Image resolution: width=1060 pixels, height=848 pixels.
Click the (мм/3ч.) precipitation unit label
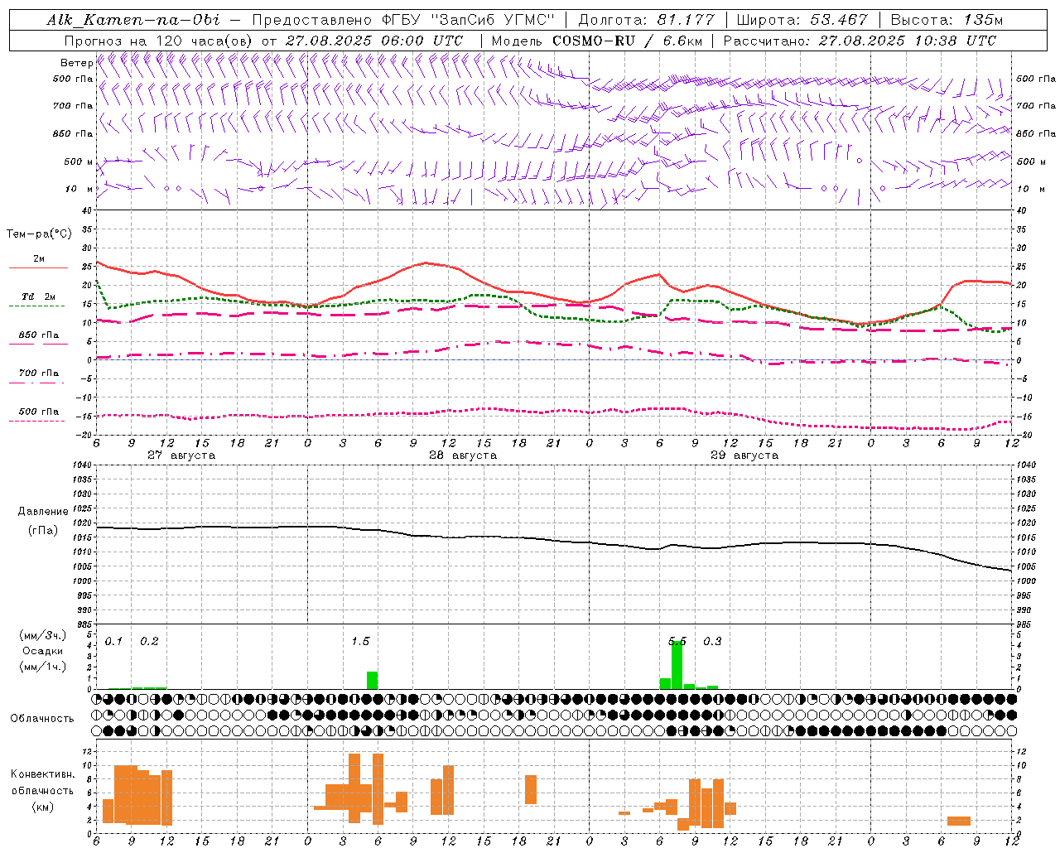point(43,635)
